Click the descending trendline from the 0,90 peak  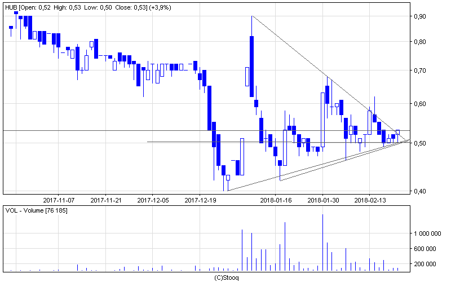coord(328,77)
